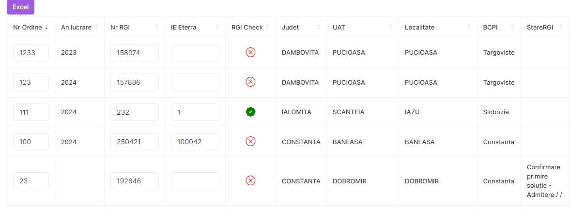
Task: Sort by RGI Check sort icon
Action: click(x=267, y=28)
